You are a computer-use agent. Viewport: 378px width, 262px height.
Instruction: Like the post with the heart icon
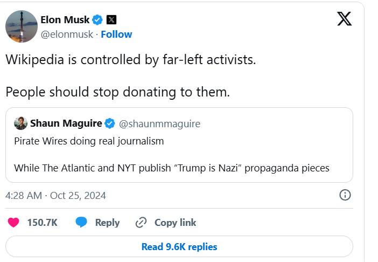(x=14, y=222)
